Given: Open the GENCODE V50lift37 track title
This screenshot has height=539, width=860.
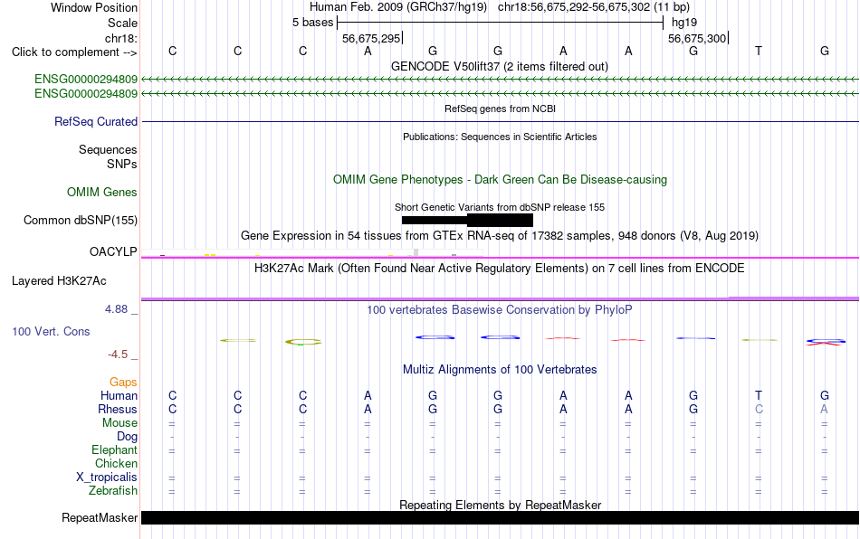Looking at the screenshot, I should click(x=500, y=66).
